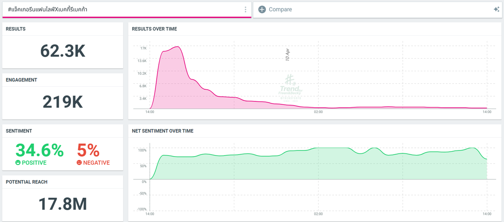The height and width of the screenshot is (222, 504).
Task: Click the -100% label on sentiment chart
Action: coord(142,209)
